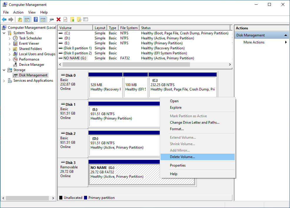The width and height of the screenshot is (290, 208).
Task: Click the Computer Management app title icon
Action: pos(5,4)
